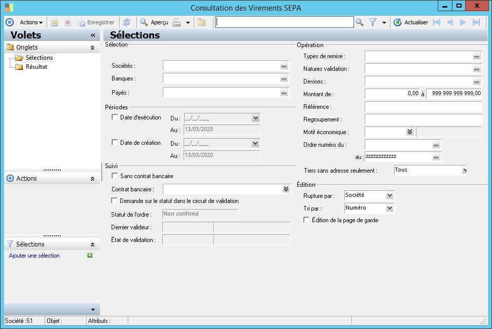This screenshot has width=492, height=329.
Task: Collapse the Volets panel using the double chevron
Action: pos(93,35)
